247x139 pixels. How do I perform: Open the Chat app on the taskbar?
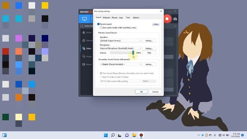point(127,135)
